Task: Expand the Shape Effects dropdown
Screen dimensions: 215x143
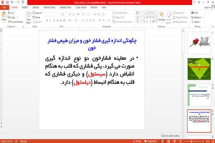Action: [x=180, y=22]
